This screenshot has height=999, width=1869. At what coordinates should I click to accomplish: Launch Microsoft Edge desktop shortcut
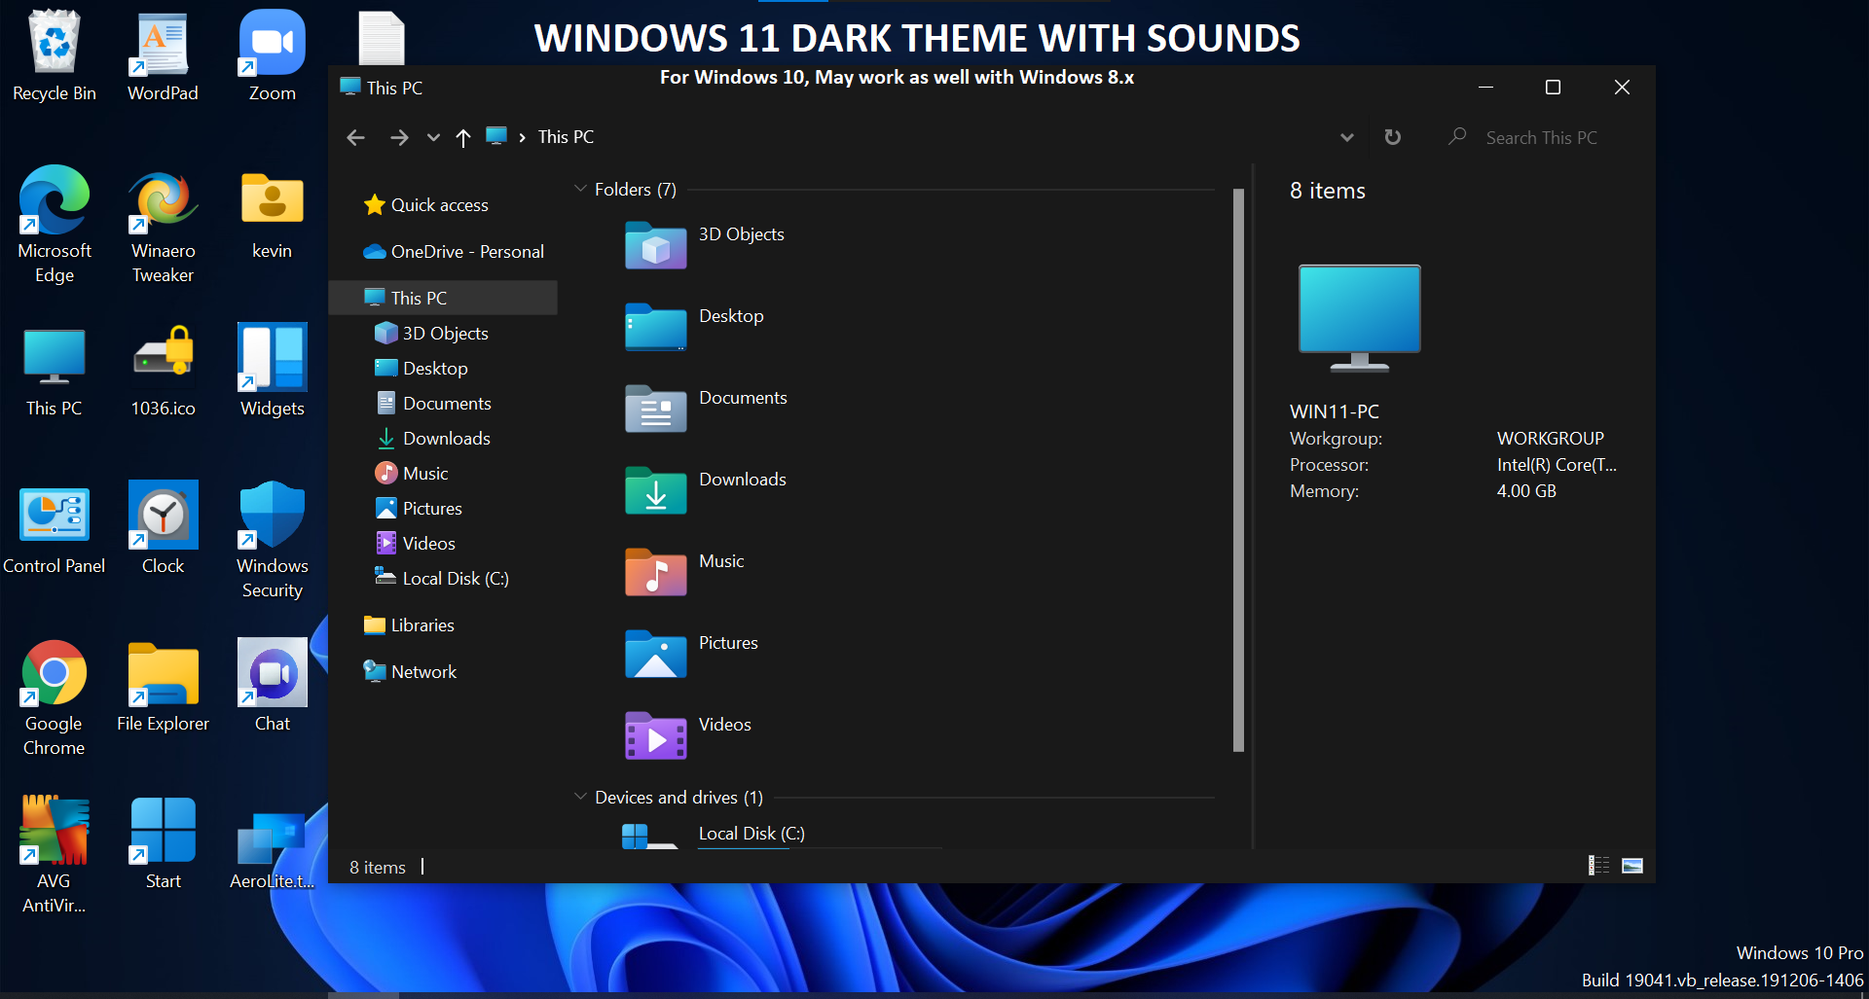55,224
